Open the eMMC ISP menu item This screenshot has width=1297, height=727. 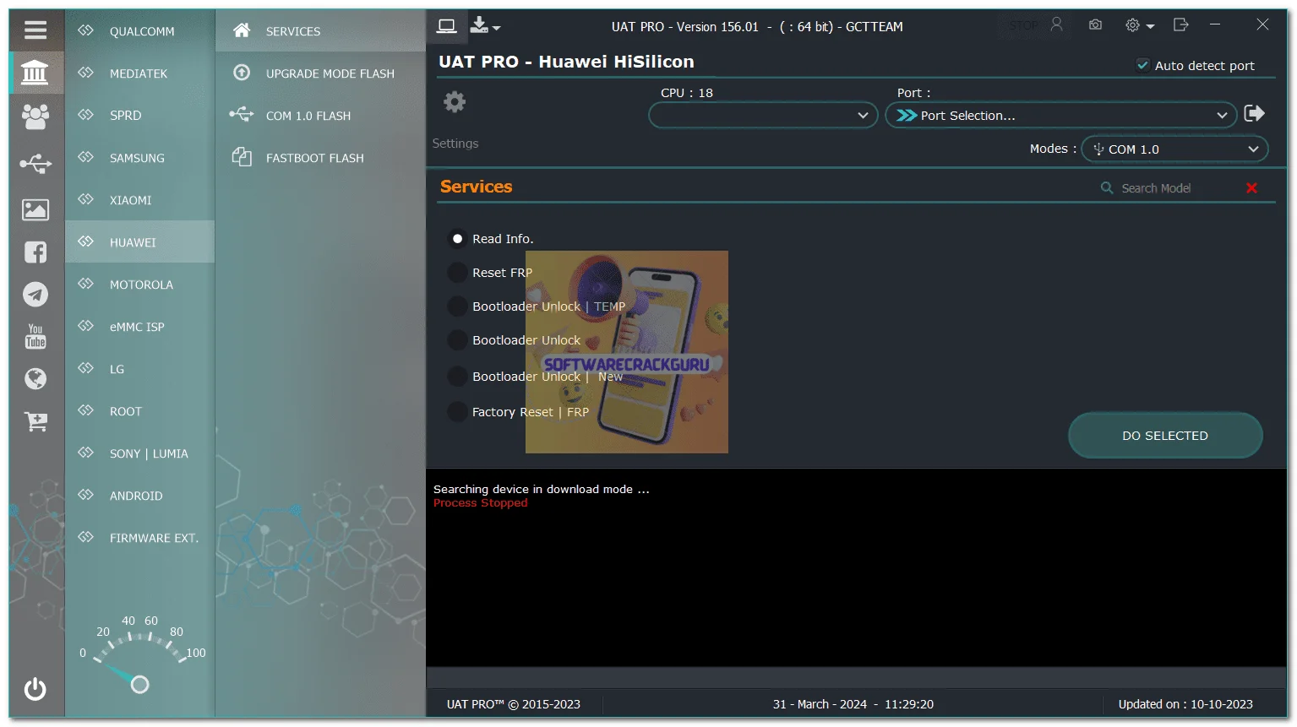pyautogui.click(x=139, y=327)
